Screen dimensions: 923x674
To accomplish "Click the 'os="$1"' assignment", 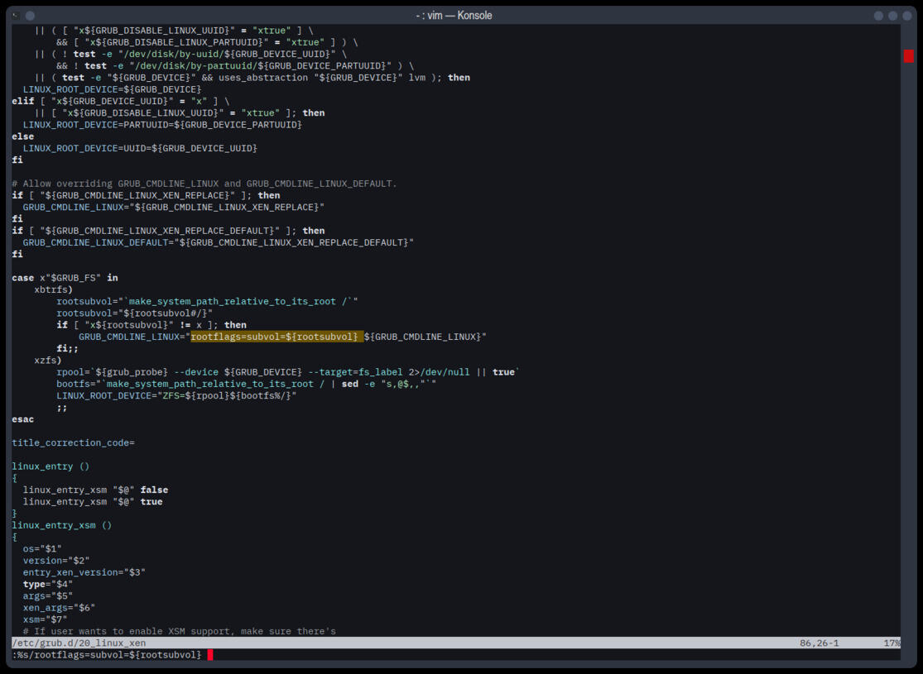I will (x=42, y=549).
